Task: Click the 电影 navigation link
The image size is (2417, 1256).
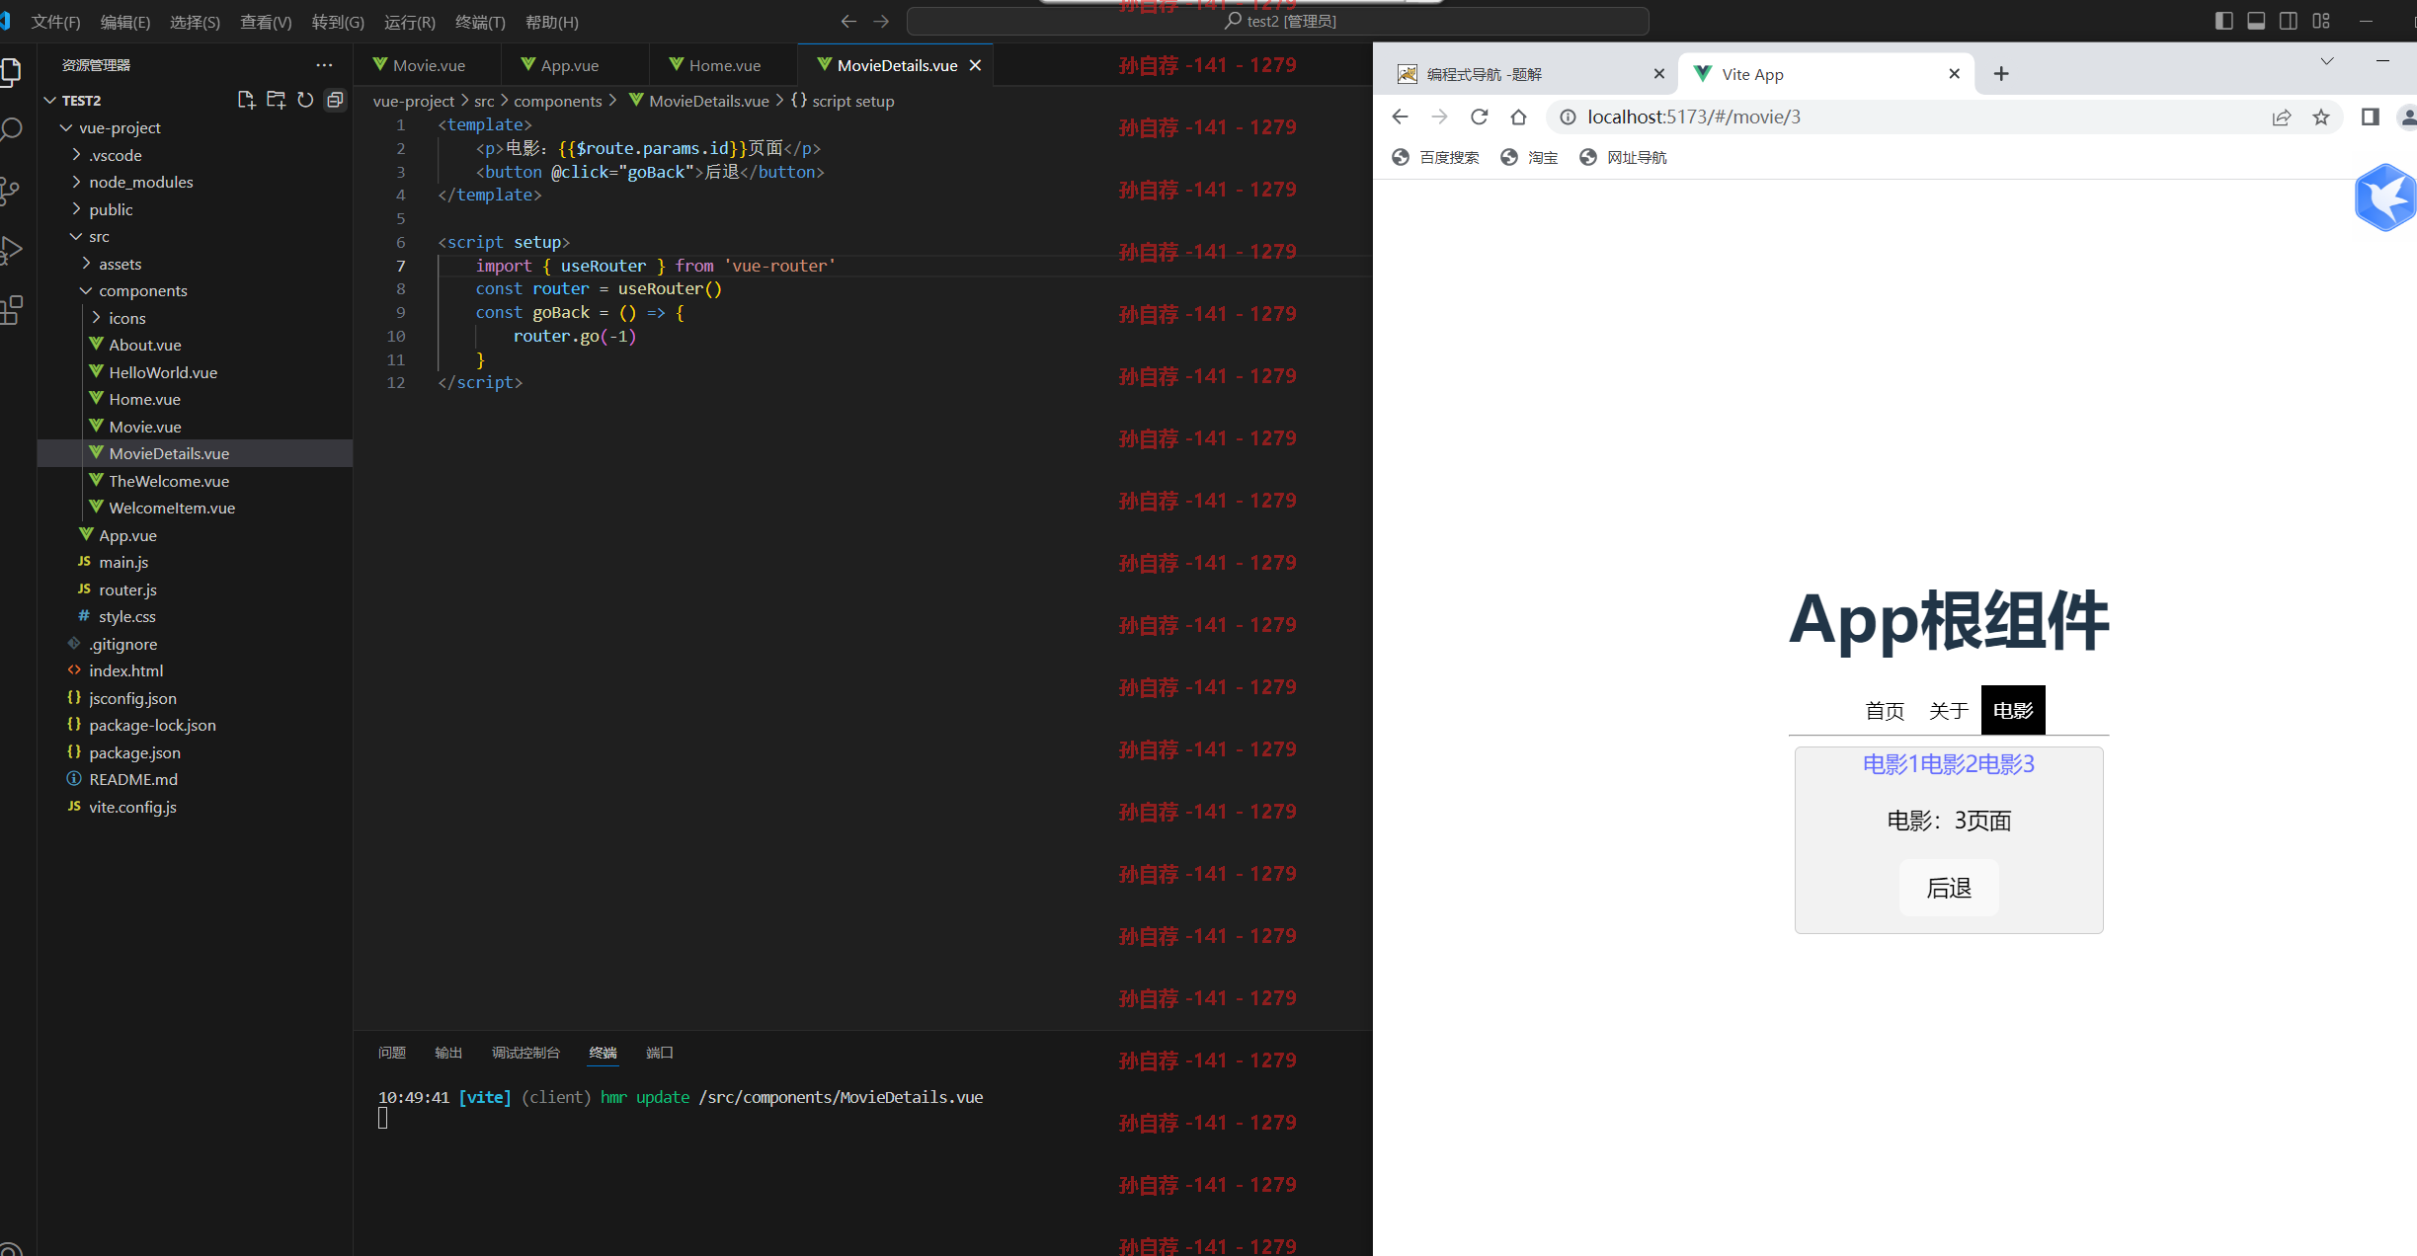Action: tap(2013, 710)
